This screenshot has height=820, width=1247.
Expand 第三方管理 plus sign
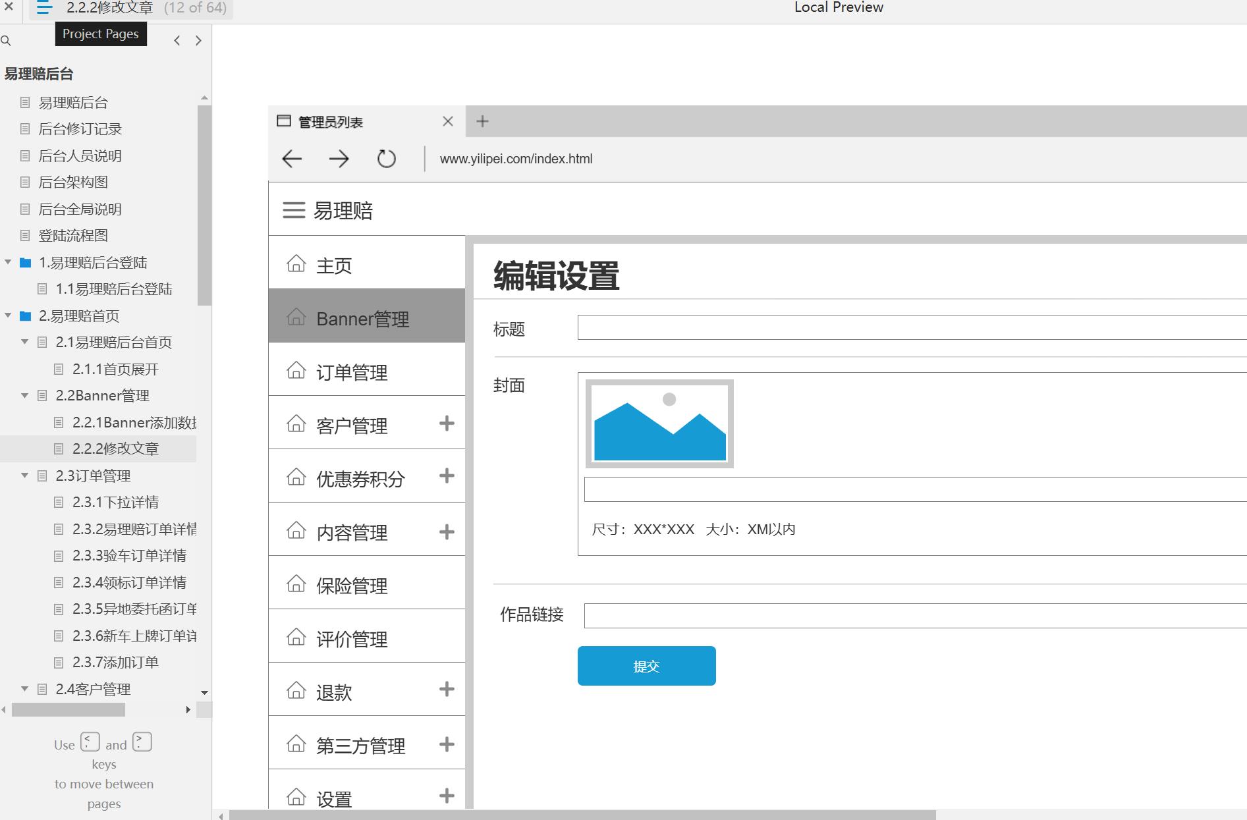pyautogui.click(x=447, y=744)
